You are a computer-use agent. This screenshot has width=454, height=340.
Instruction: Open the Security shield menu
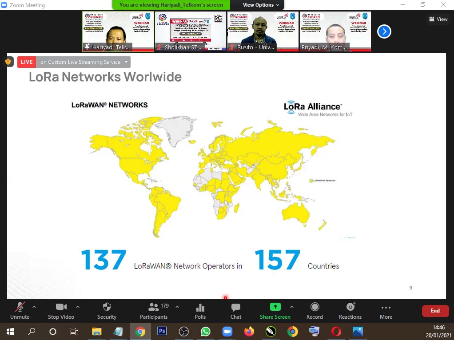107,311
